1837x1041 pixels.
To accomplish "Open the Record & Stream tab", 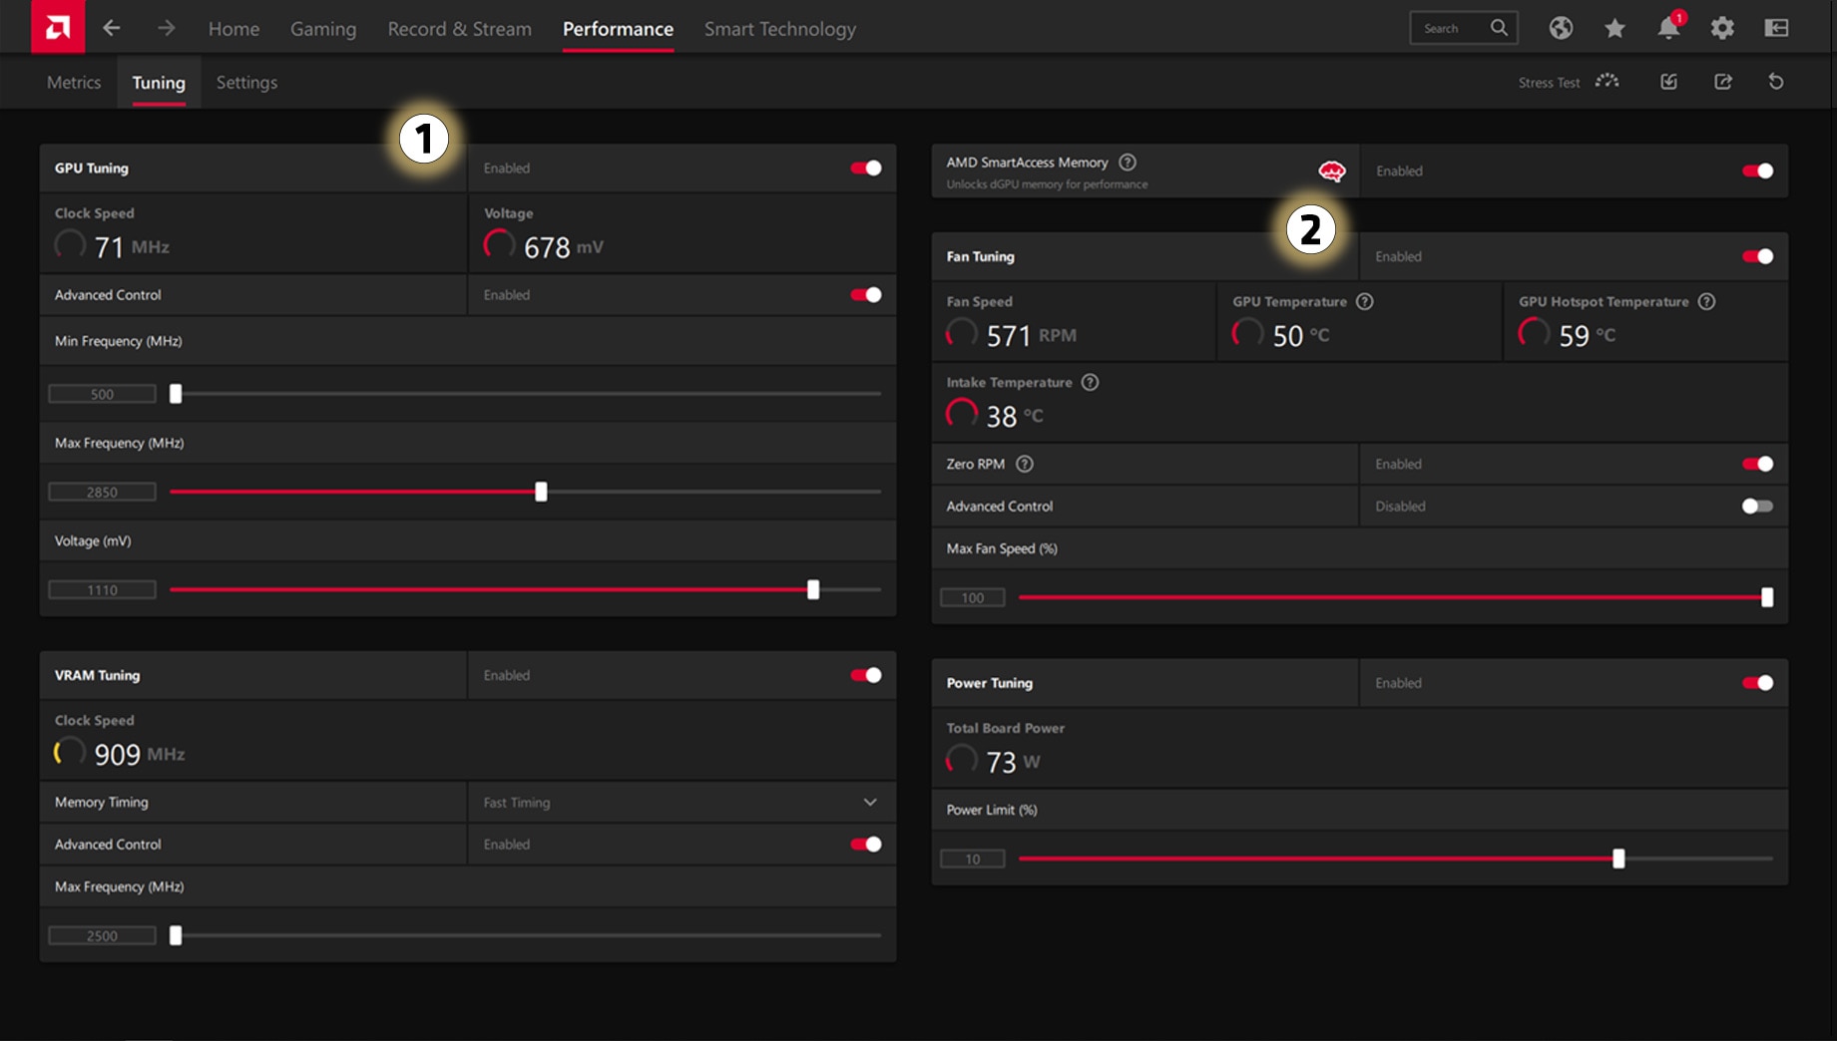I will tap(459, 29).
